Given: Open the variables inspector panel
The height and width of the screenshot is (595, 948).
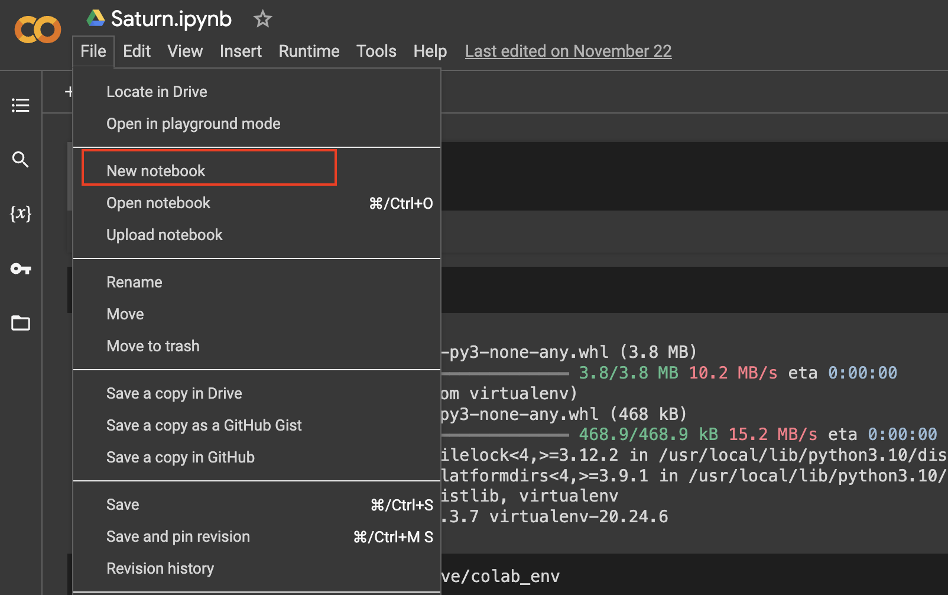Looking at the screenshot, I should (x=21, y=213).
